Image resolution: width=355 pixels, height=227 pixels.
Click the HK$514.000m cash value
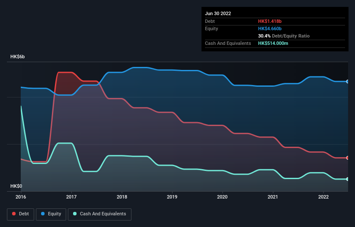click(x=273, y=43)
